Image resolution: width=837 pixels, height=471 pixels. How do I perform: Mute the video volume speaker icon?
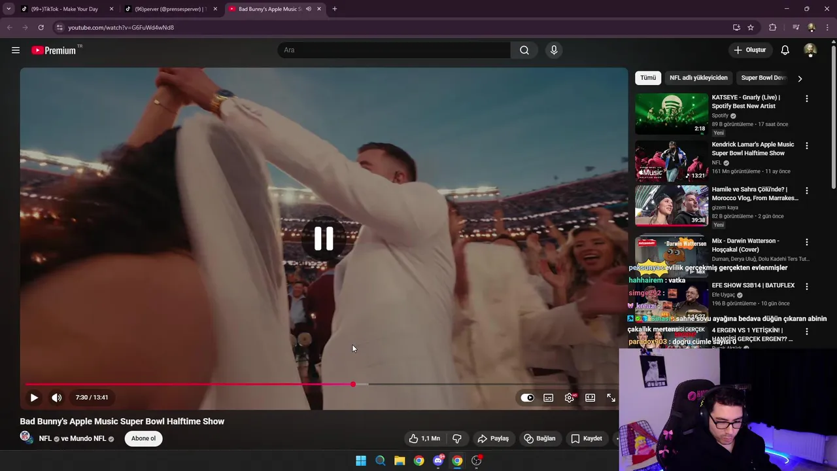pos(57,398)
